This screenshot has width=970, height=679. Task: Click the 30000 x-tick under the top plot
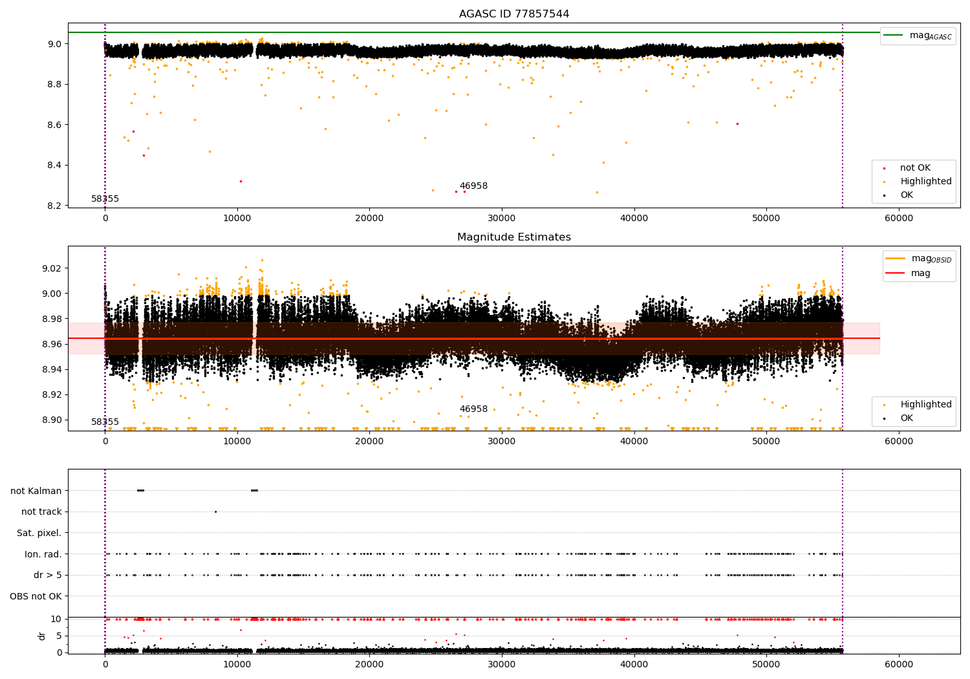tap(502, 219)
